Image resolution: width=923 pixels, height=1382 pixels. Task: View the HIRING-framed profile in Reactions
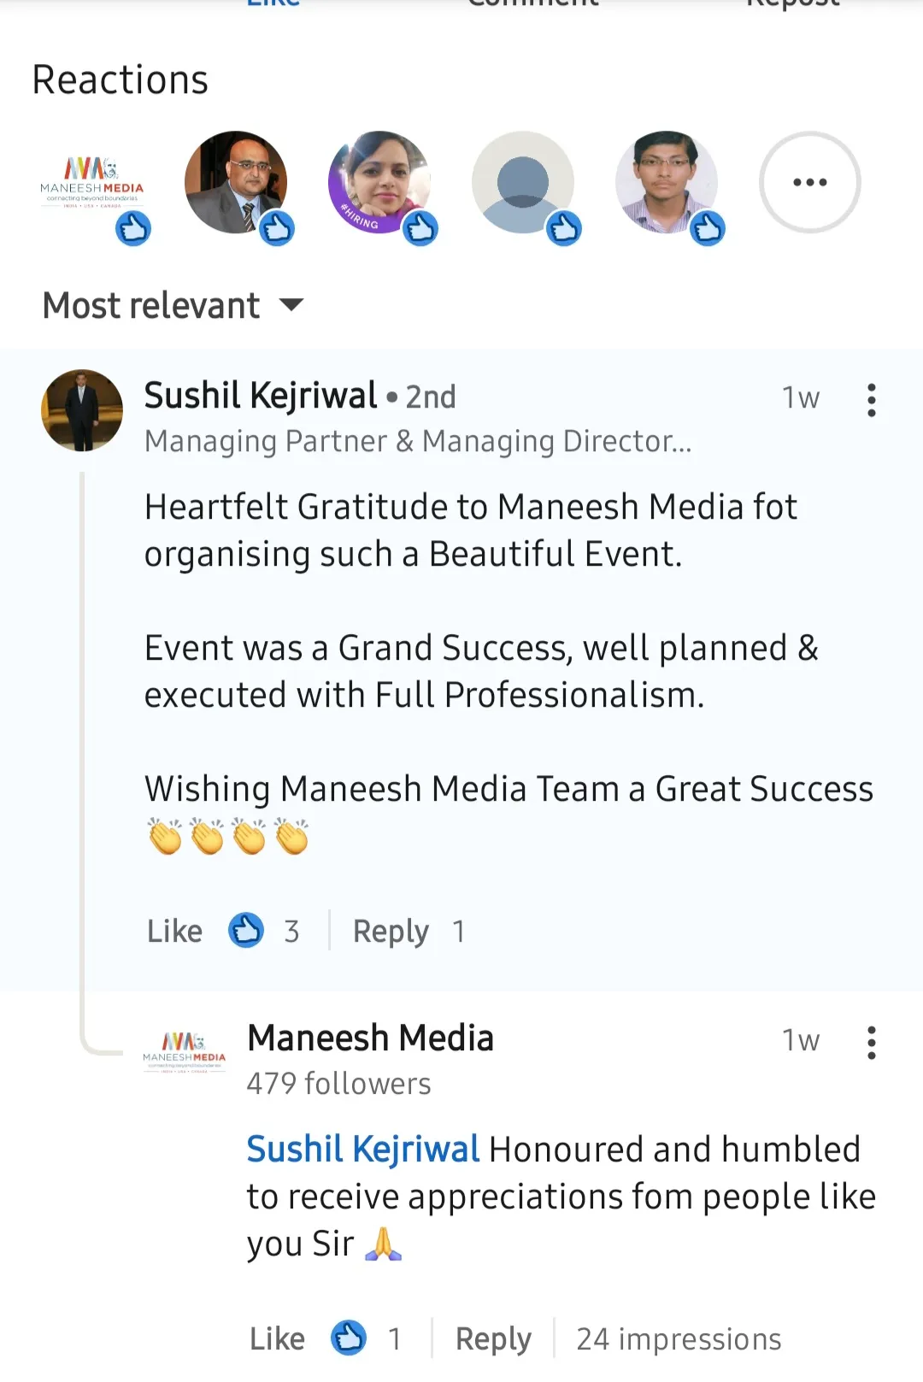379,182
